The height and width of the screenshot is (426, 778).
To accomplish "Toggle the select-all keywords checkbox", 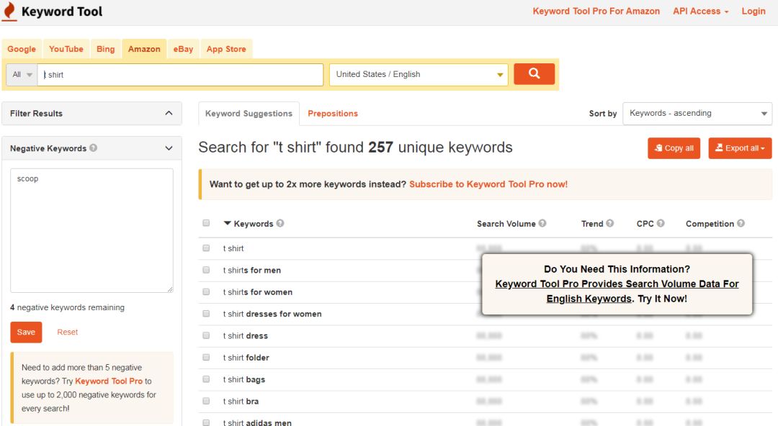I will click(206, 224).
